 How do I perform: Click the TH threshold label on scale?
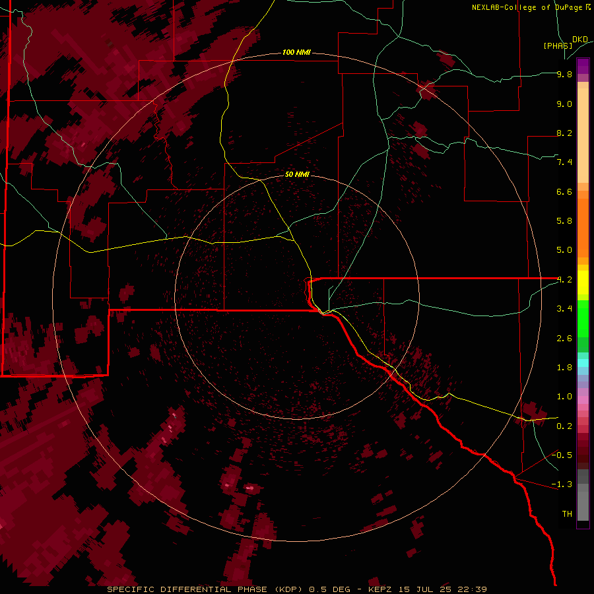pyautogui.click(x=567, y=514)
